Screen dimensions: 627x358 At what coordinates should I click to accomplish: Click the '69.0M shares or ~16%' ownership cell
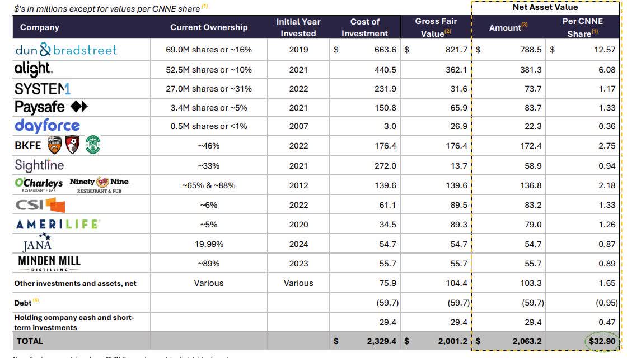point(209,50)
